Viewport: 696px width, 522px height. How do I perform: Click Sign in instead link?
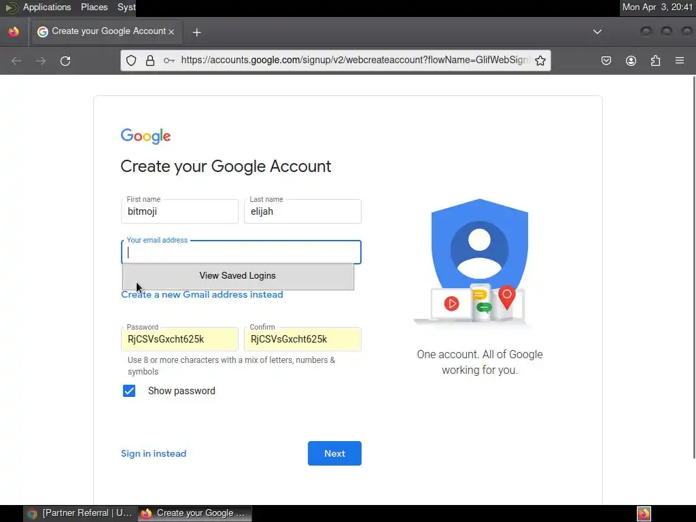(154, 453)
